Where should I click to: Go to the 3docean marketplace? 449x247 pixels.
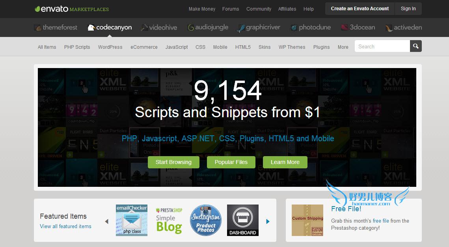pyautogui.click(x=358, y=28)
